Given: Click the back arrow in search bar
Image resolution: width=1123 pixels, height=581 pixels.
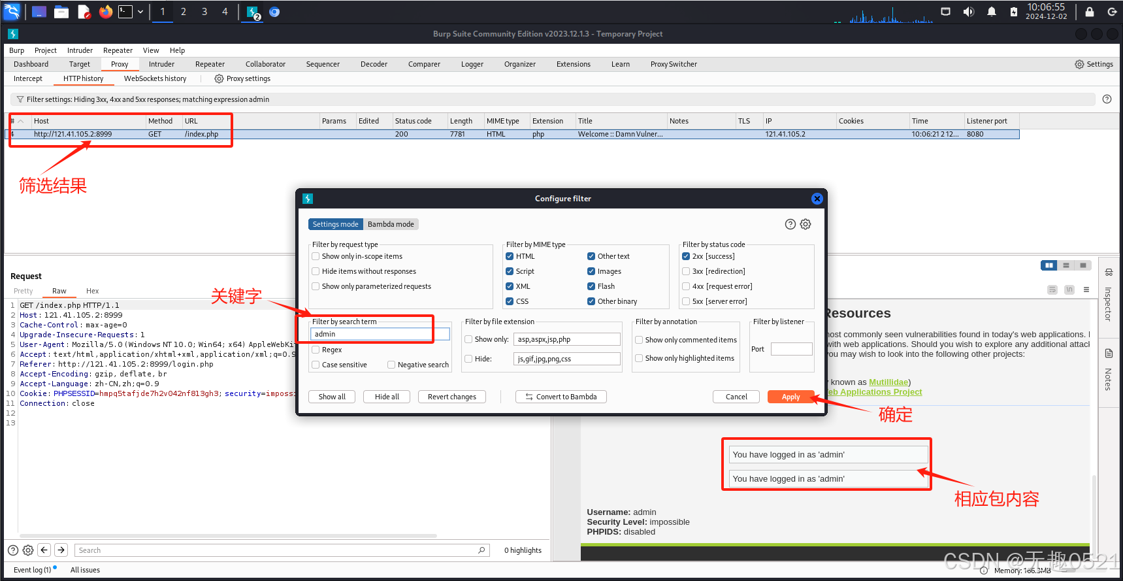Looking at the screenshot, I should click(x=44, y=550).
